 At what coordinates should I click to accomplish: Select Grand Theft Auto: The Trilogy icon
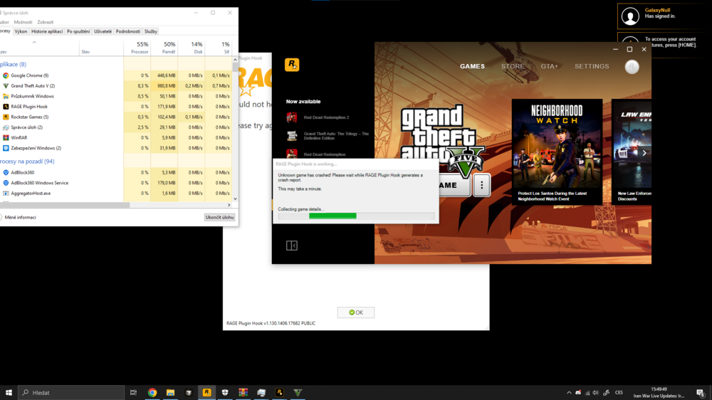pos(292,135)
